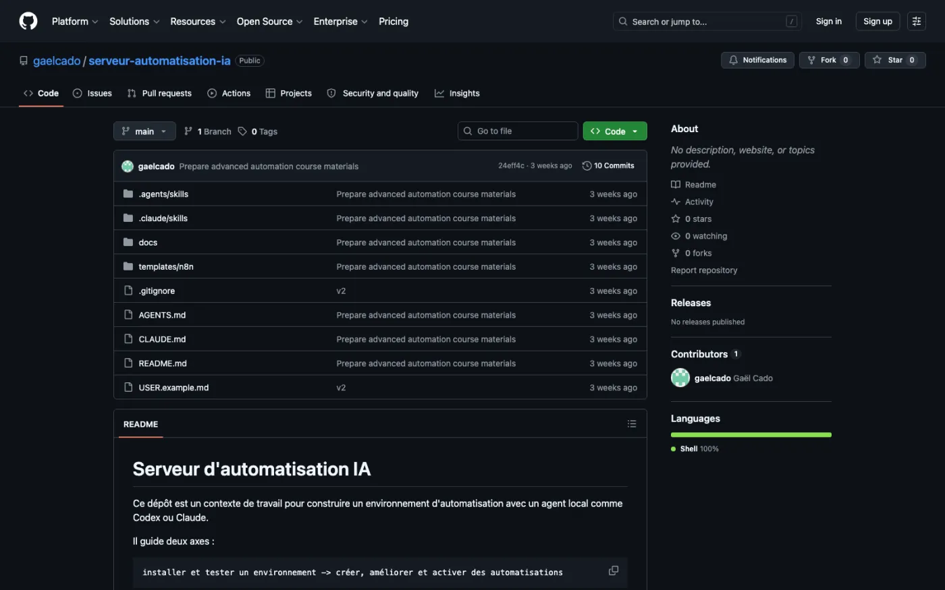Click the Releases heading link
The image size is (945, 590).
click(691, 303)
